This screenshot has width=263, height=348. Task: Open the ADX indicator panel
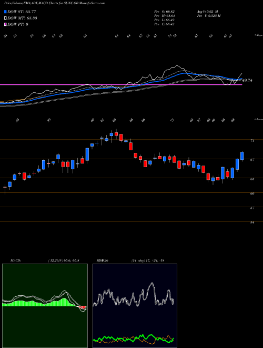point(135,306)
